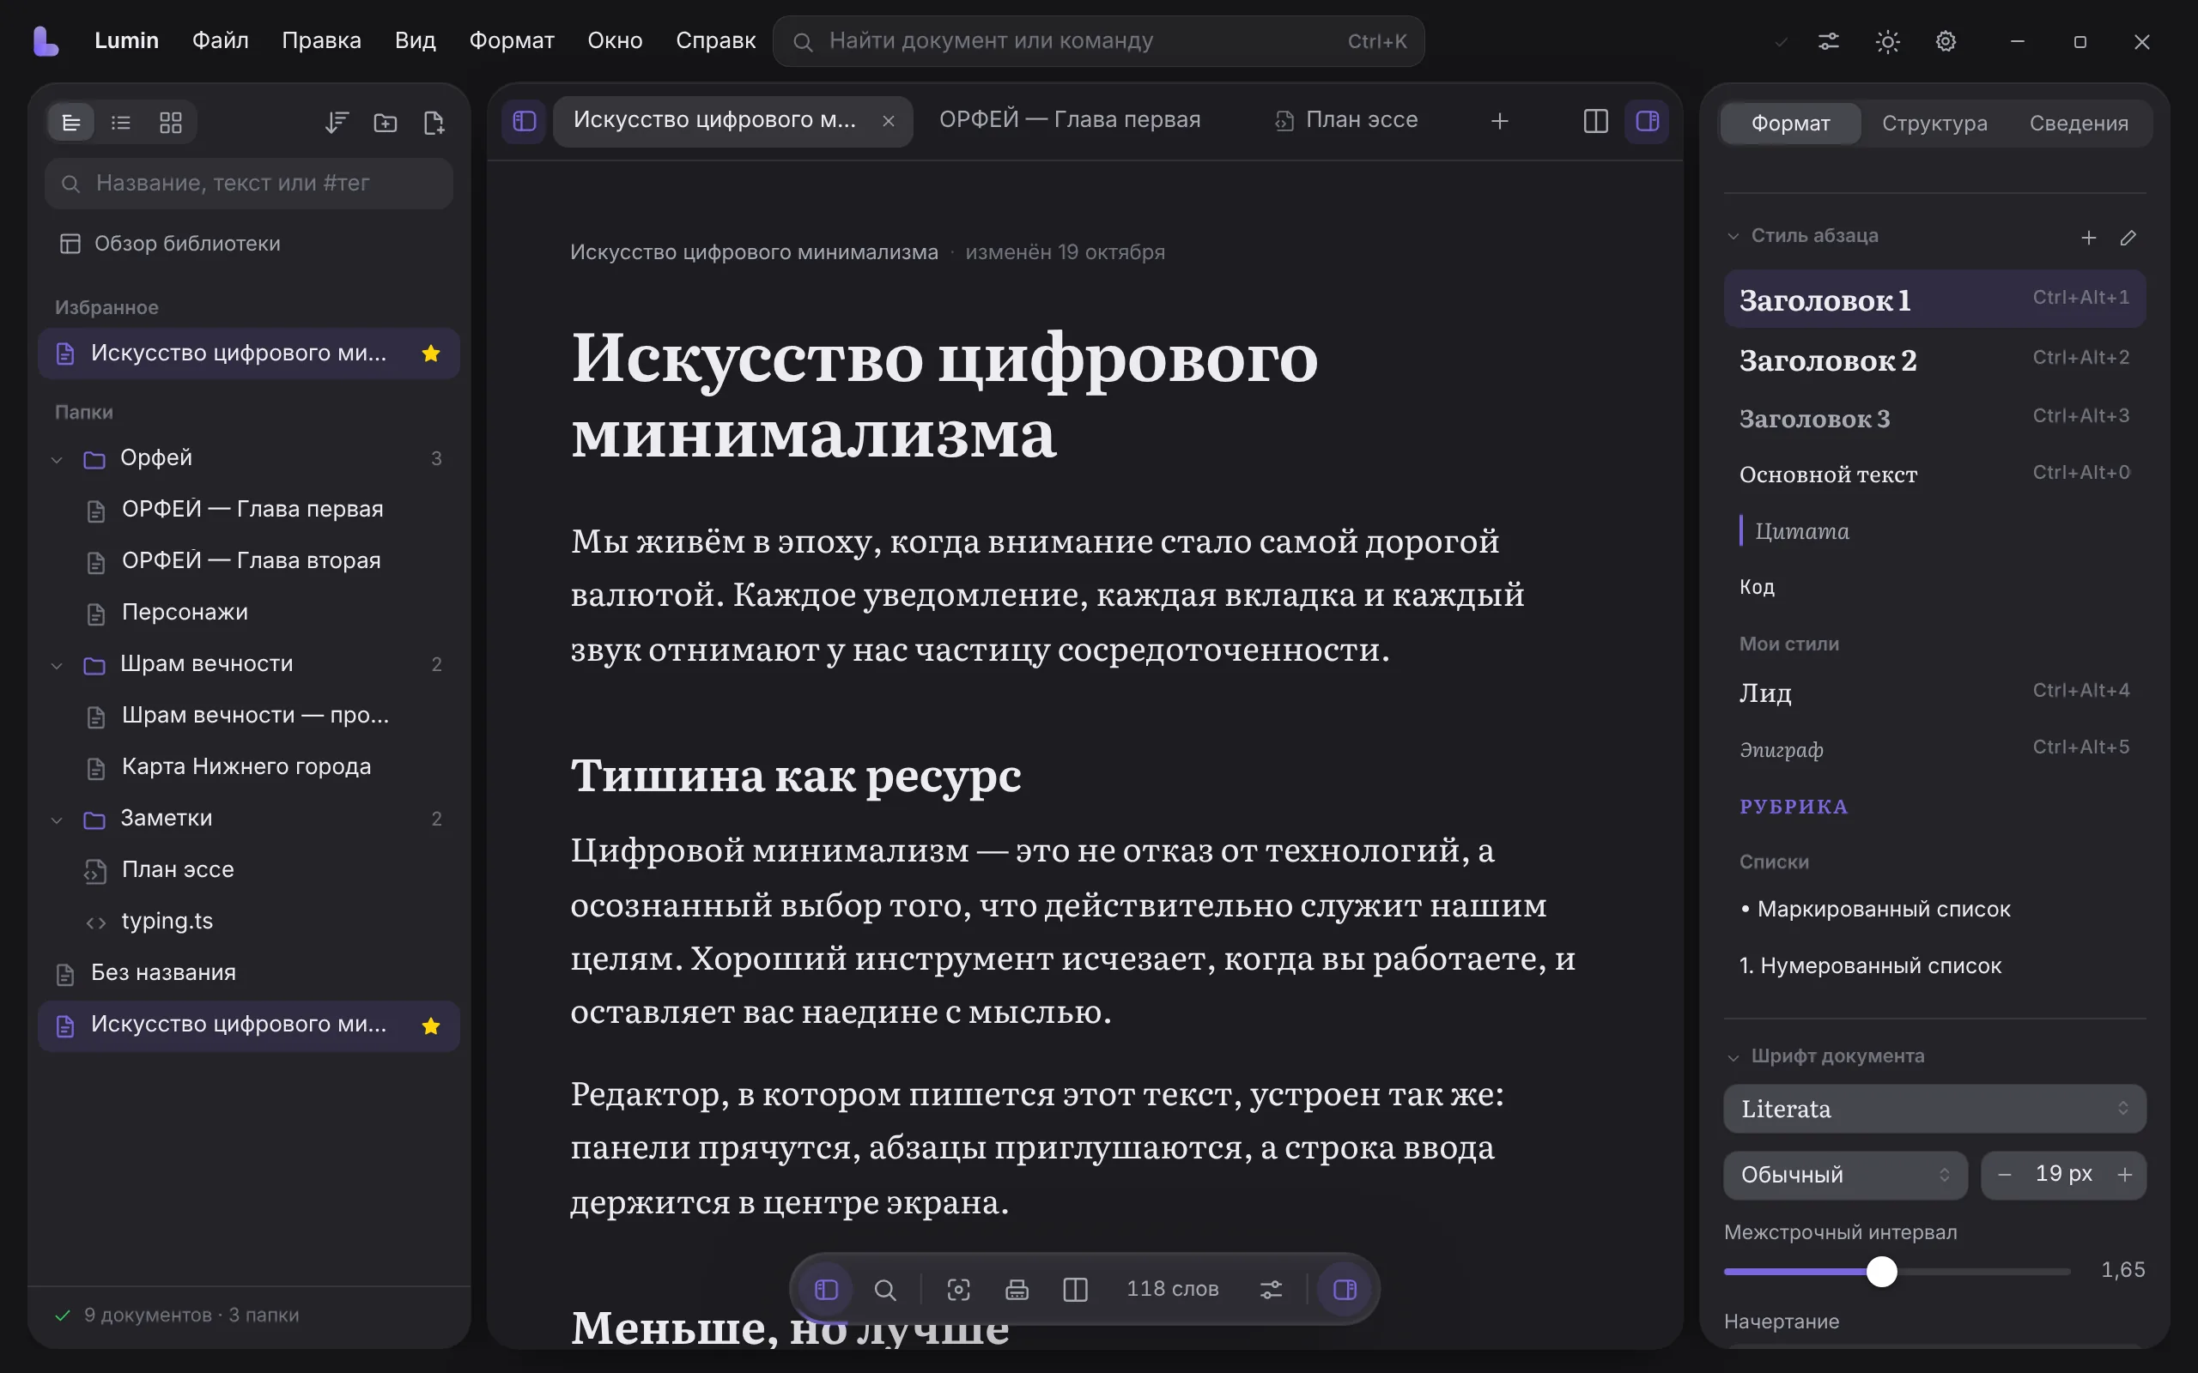The width and height of the screenshot is (2198, 1373).
Task: Apply the Заголовок 2 style
Action: pyautogui.click(x=1934, y=360)
